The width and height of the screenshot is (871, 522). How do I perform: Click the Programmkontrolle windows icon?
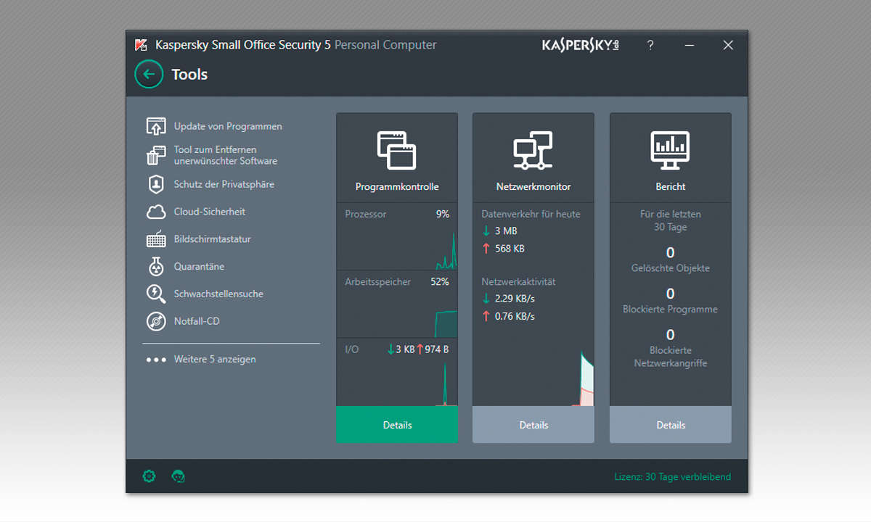[x=397, y=151]
